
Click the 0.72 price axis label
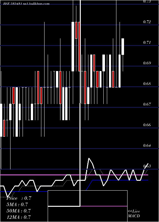(x=147, y=22)
